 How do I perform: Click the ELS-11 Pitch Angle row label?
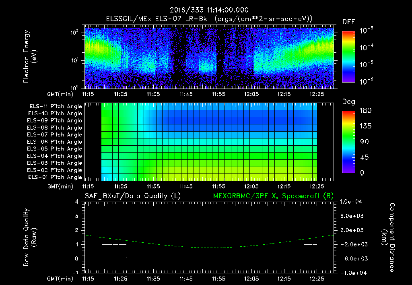pos(56,107)
